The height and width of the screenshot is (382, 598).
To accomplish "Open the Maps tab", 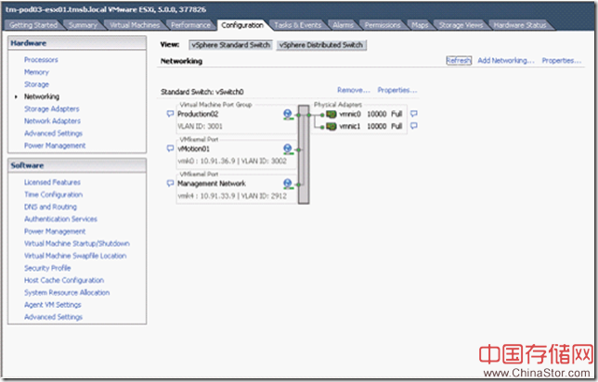I will point(420,25).
